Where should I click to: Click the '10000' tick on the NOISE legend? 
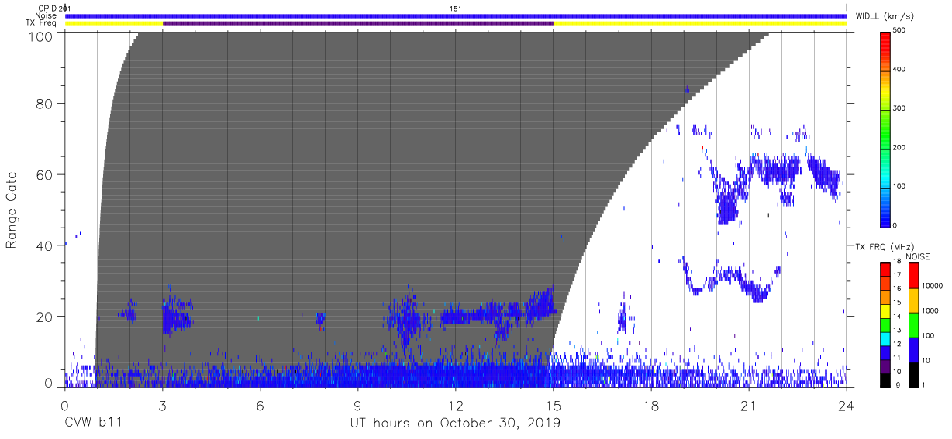933,287
